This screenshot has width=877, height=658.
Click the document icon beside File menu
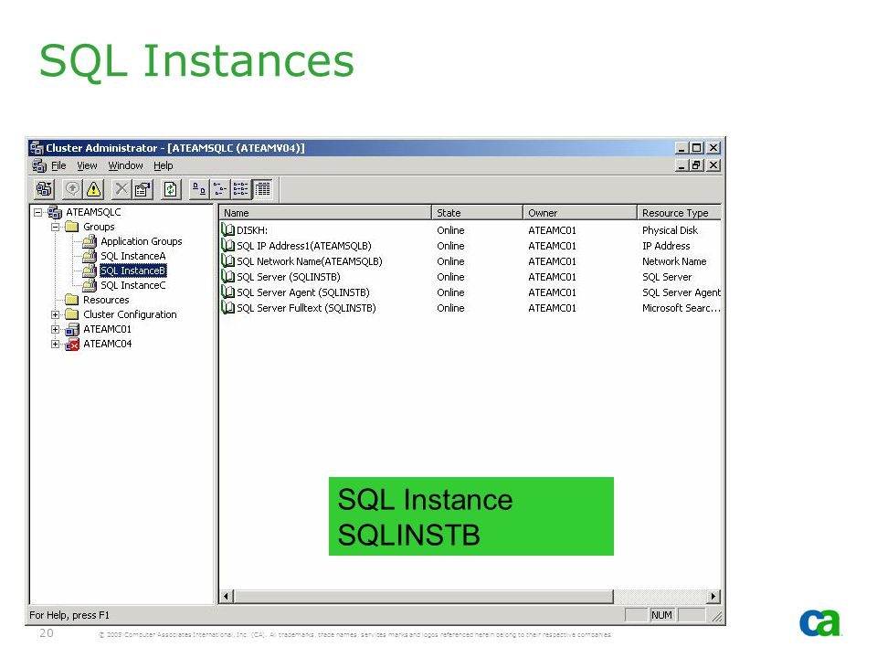(39, 165)
